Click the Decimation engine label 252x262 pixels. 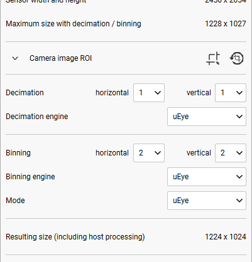click(x=37, y=117)
